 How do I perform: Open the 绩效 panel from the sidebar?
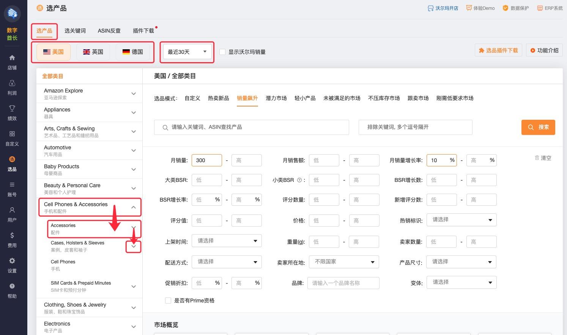[12, 113]
